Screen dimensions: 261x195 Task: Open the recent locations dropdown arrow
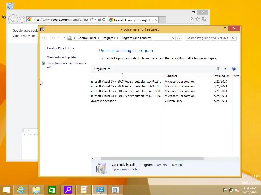coord(58,38)
